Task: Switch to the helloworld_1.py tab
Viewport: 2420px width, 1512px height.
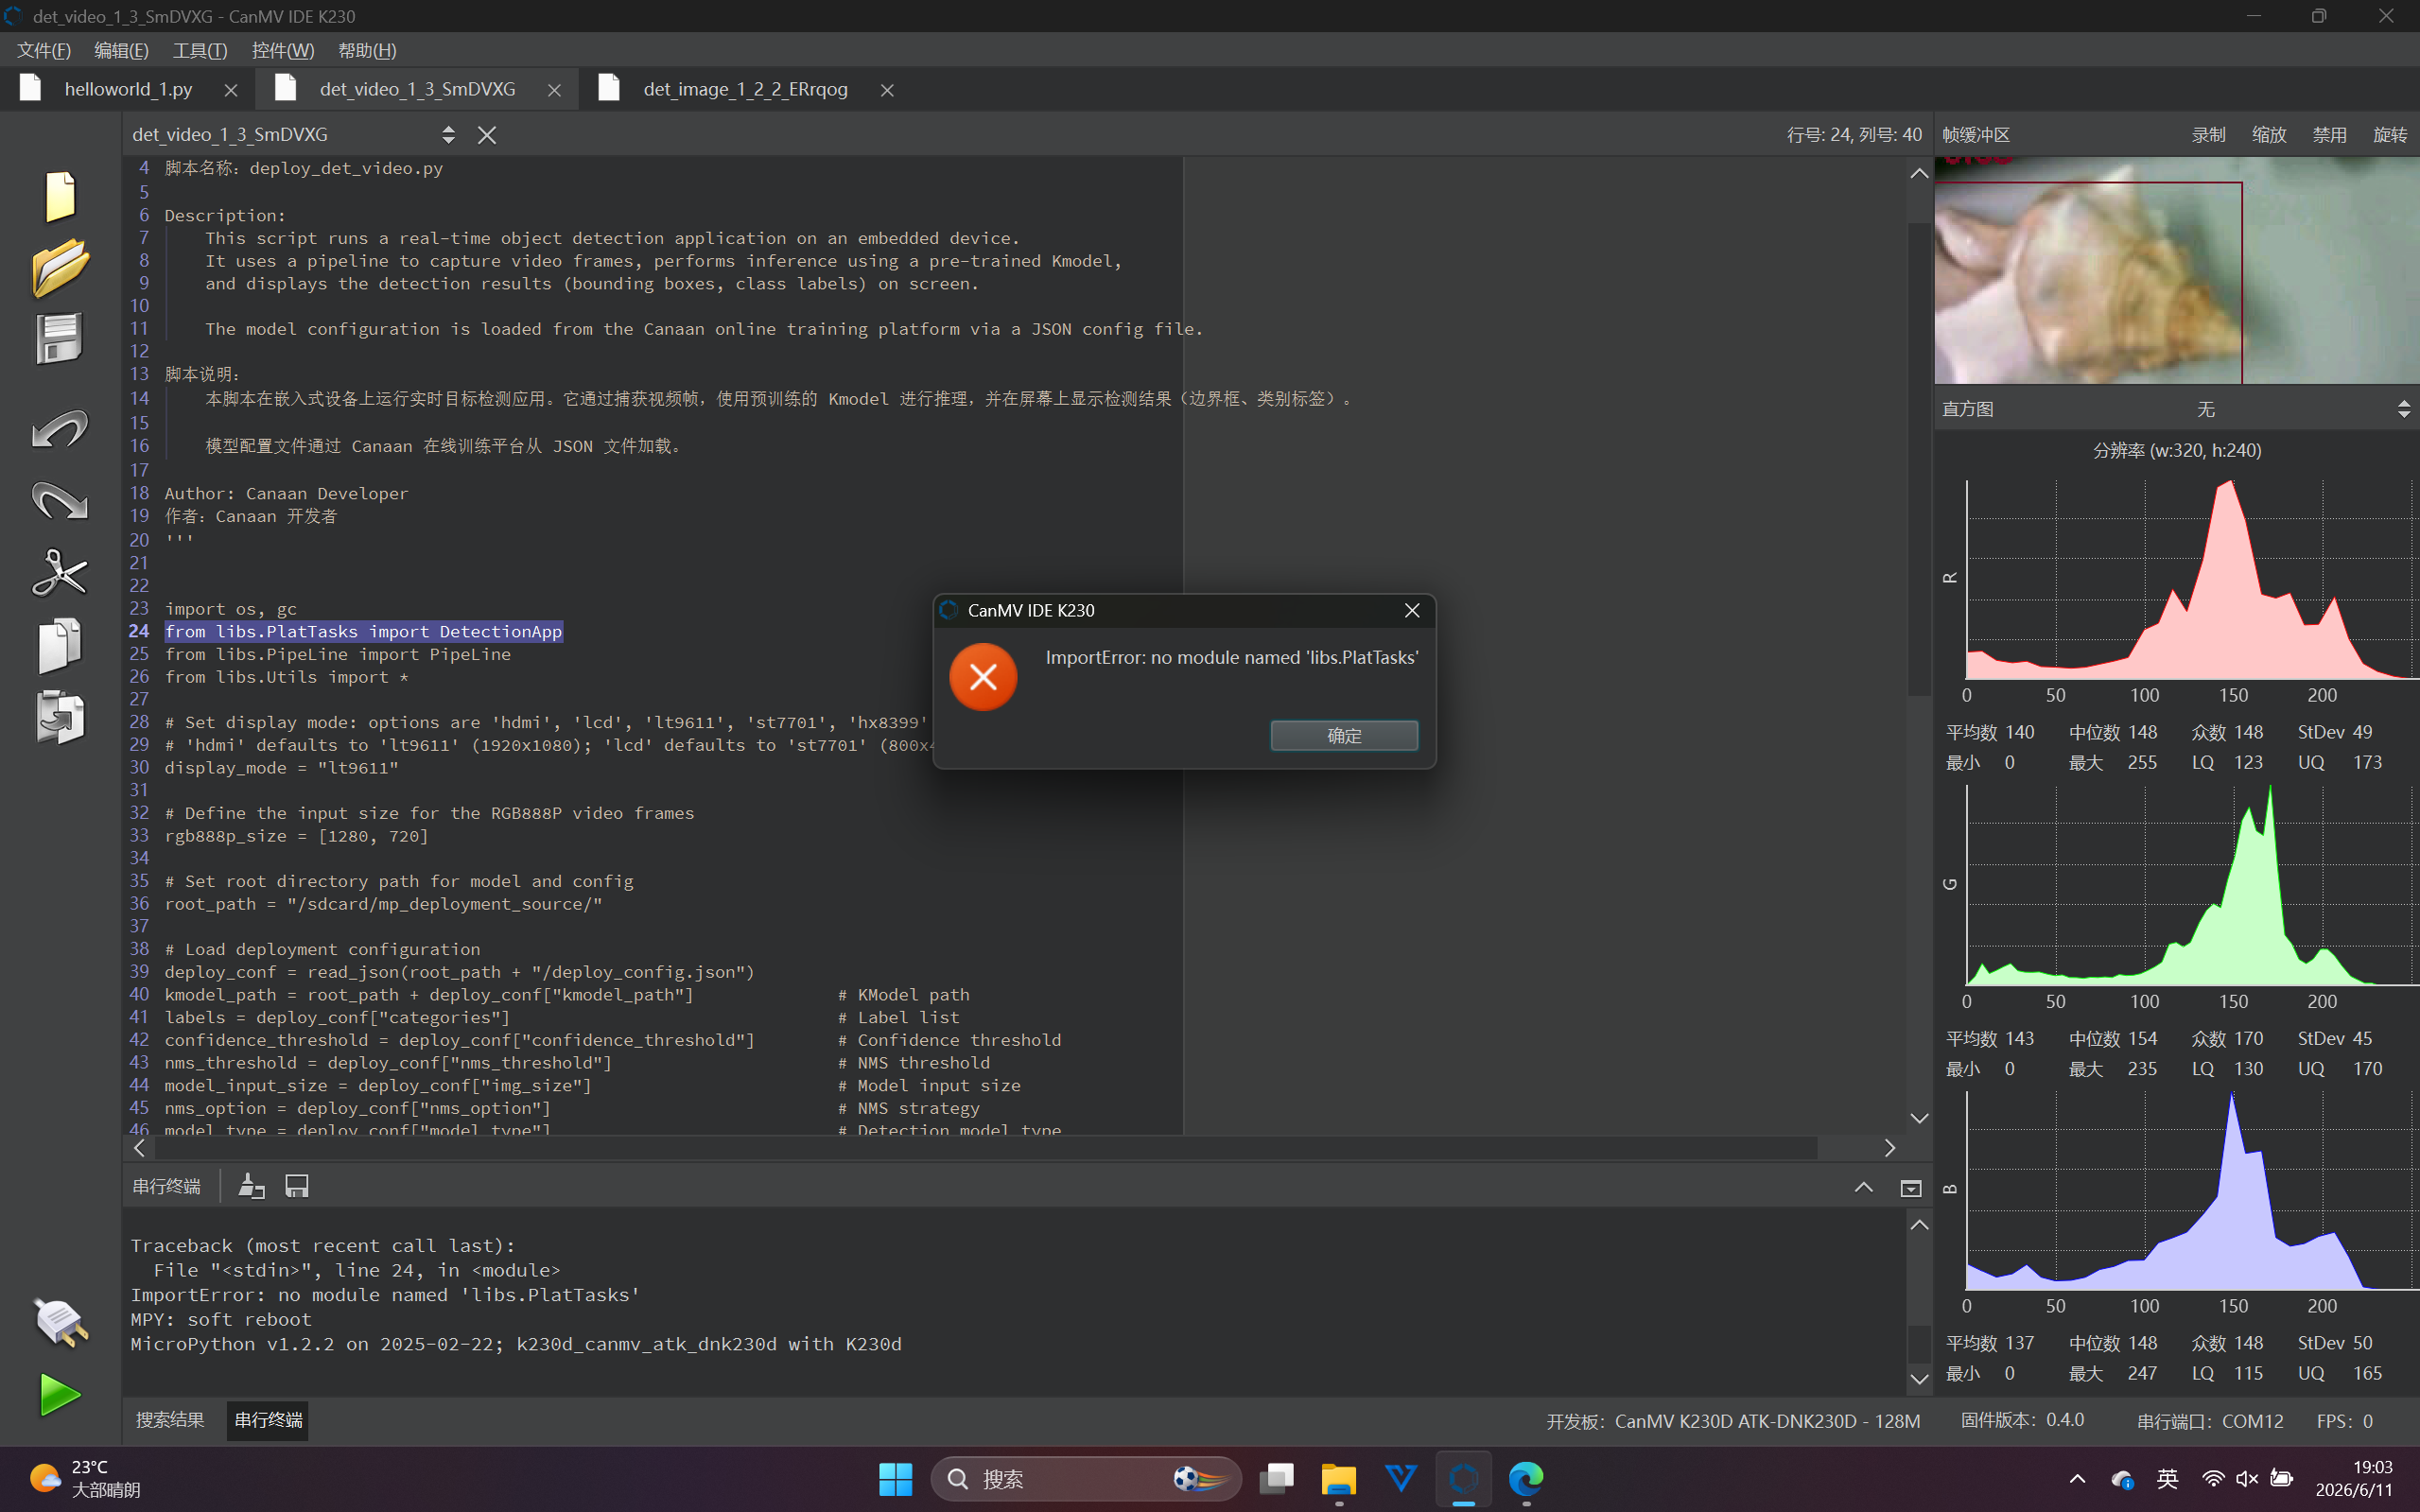Action: 128,89
